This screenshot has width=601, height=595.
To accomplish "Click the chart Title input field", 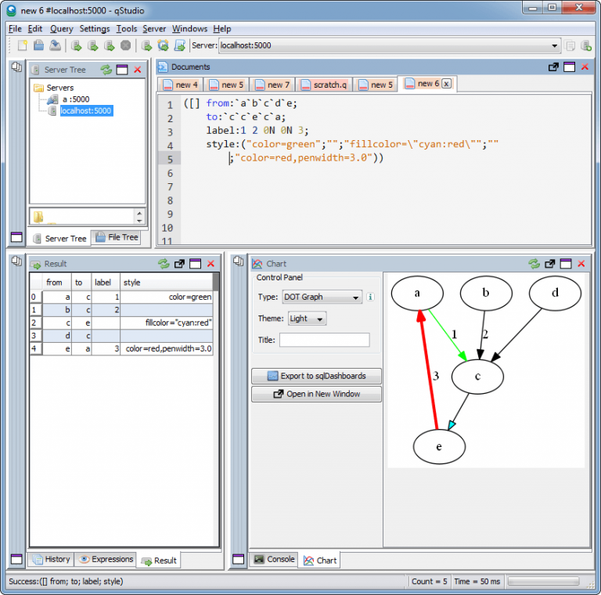I will tap(324, 340).
